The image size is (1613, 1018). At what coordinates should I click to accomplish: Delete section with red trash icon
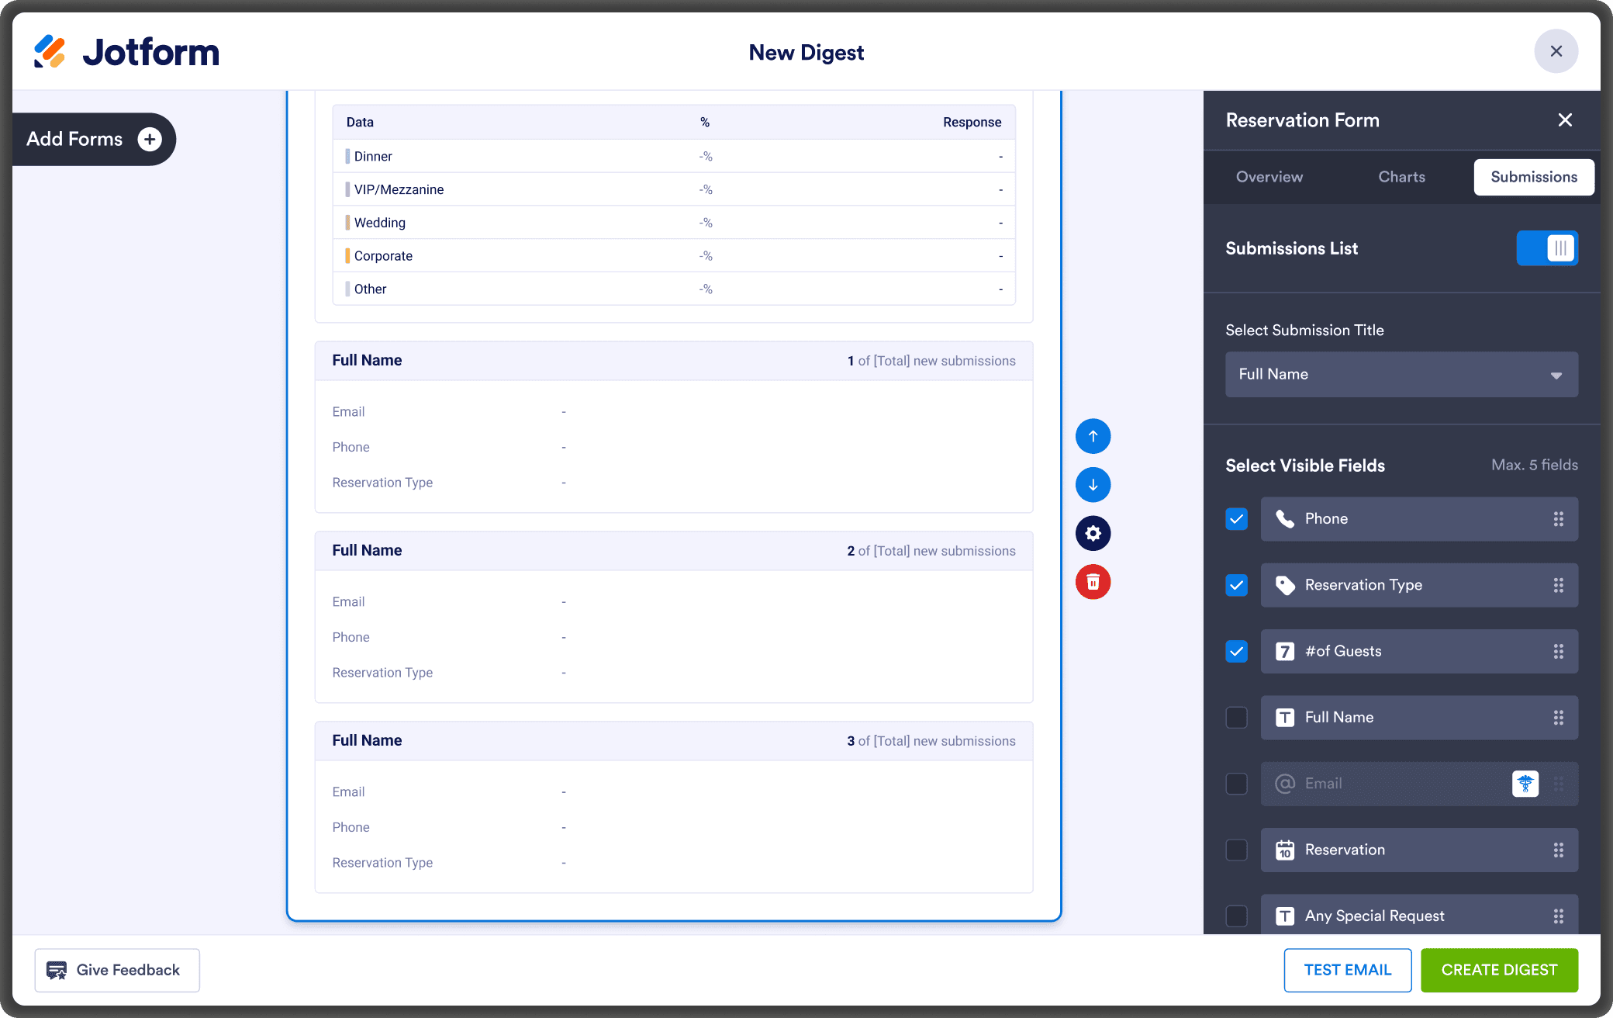tap(1093, 582)
